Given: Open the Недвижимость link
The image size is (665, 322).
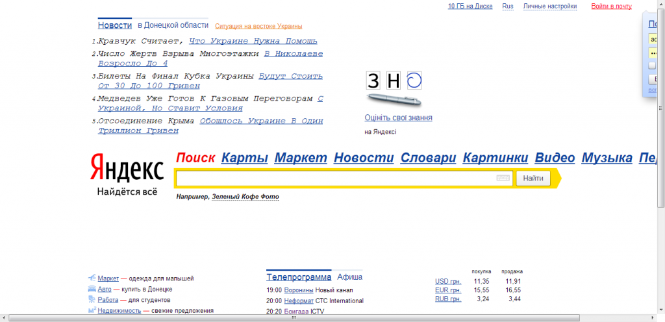Looking at the screenshot, I should pos(119,310).
